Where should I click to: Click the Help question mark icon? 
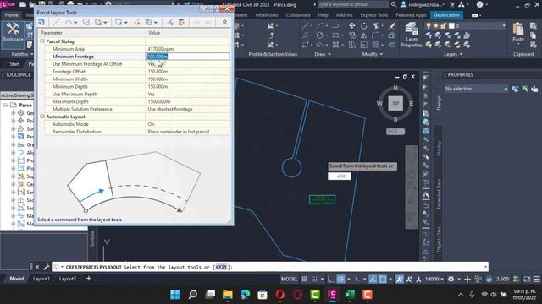tap(479, 4)
